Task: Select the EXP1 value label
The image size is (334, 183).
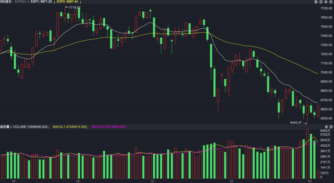Action: click(42, 2)
